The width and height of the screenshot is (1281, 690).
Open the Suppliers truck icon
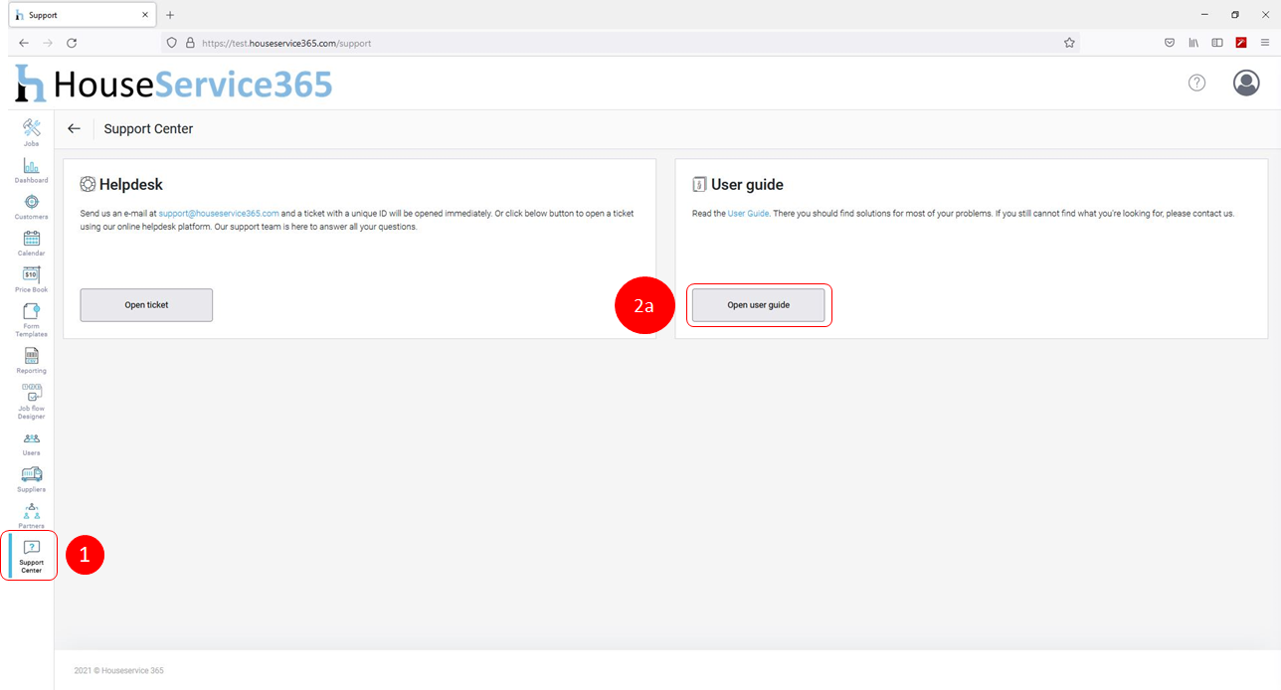click(31, 474)
